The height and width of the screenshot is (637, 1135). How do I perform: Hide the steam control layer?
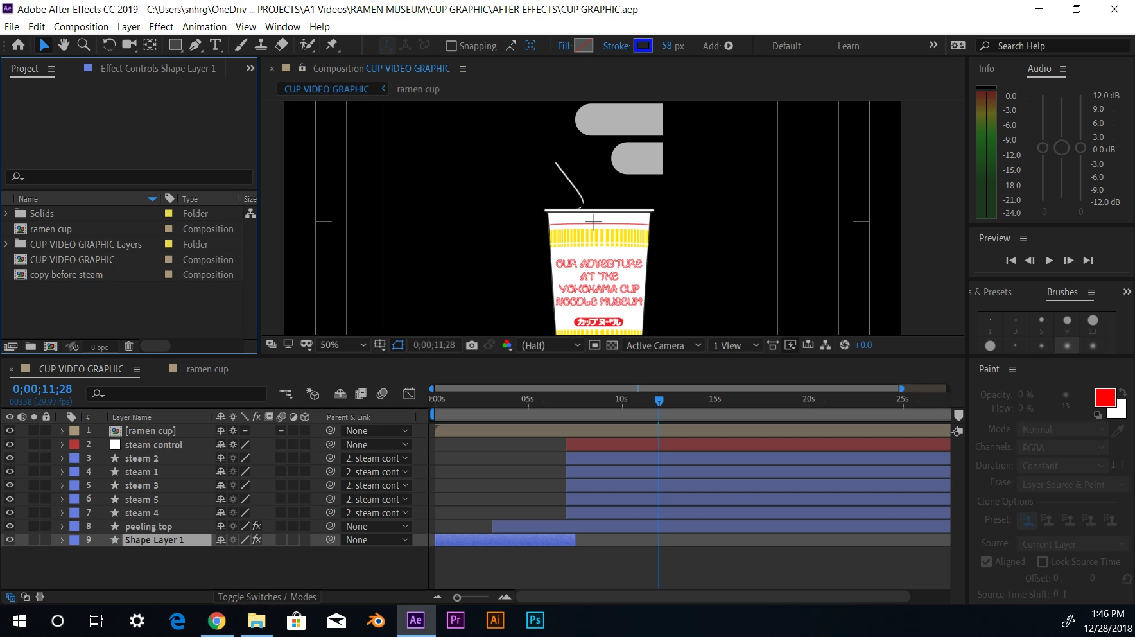[10, 444]
